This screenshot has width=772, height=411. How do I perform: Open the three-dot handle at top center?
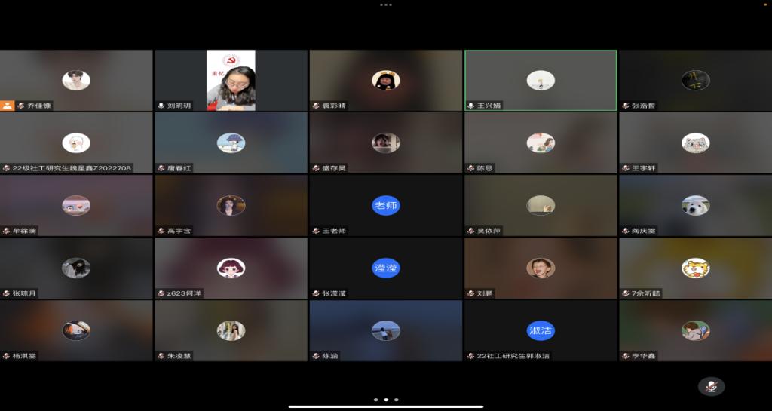click(x=386, y=5)
